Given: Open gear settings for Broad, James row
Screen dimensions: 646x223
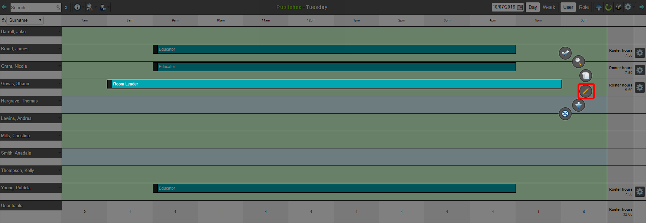Looking at the screenshot, I should pos(640,53).
